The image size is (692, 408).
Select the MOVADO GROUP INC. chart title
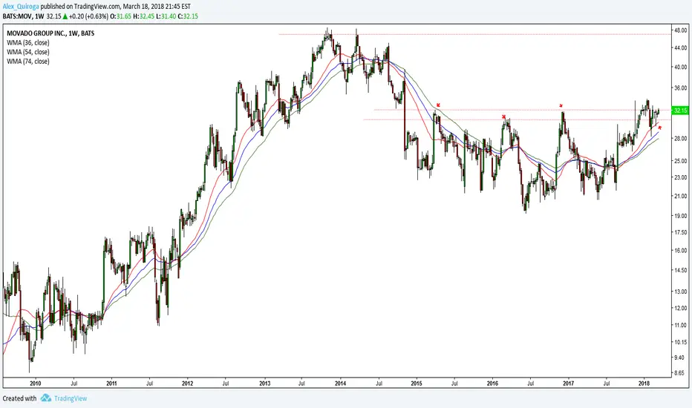pyautogui.click(x=50, y=33)
